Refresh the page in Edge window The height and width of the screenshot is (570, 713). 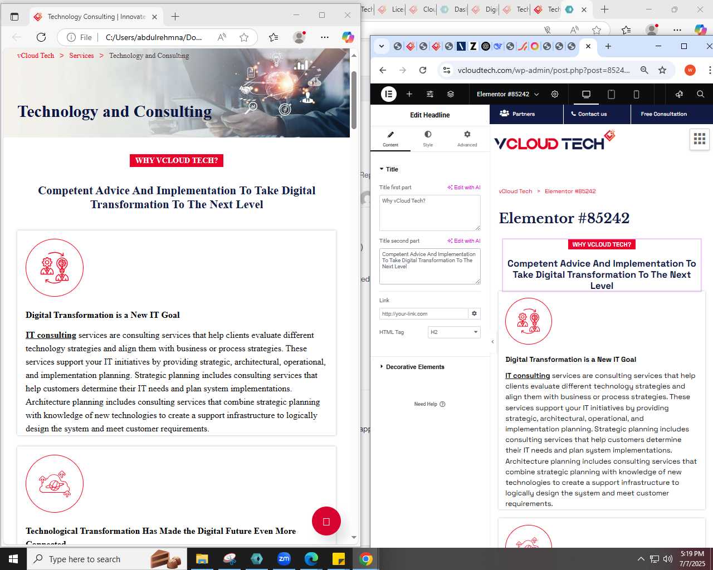point(41,37)
